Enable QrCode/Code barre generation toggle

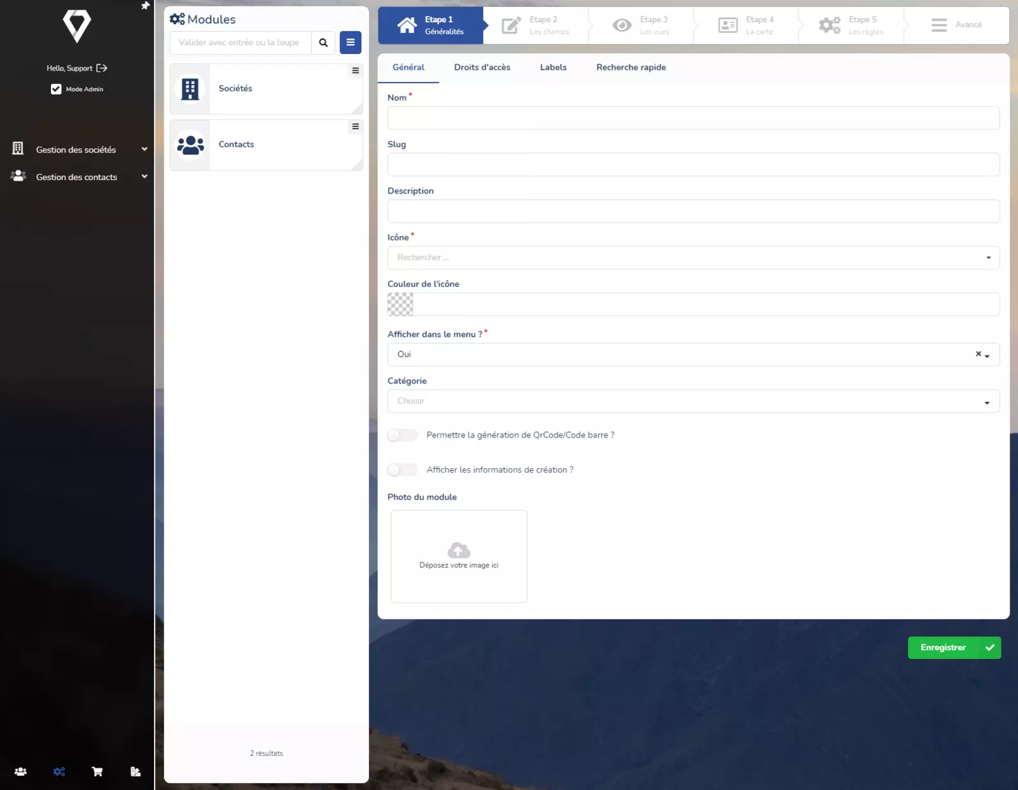coord(403,435)
